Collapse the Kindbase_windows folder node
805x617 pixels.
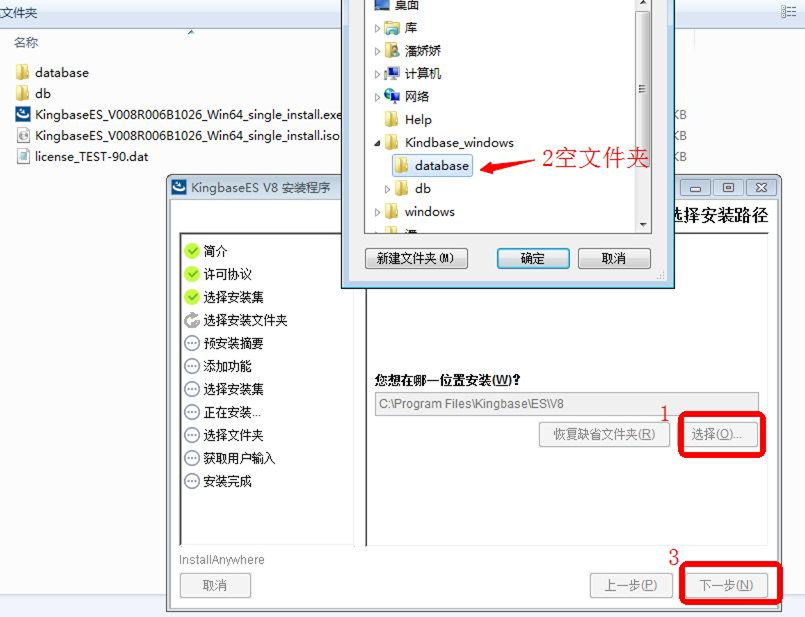point(377,143)
